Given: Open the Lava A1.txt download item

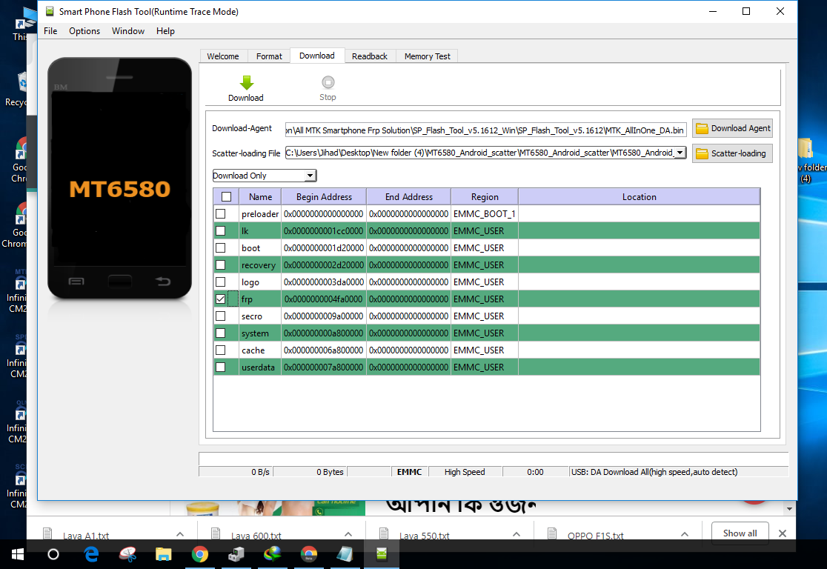Looking at the screenshot, I should point(86,535).
